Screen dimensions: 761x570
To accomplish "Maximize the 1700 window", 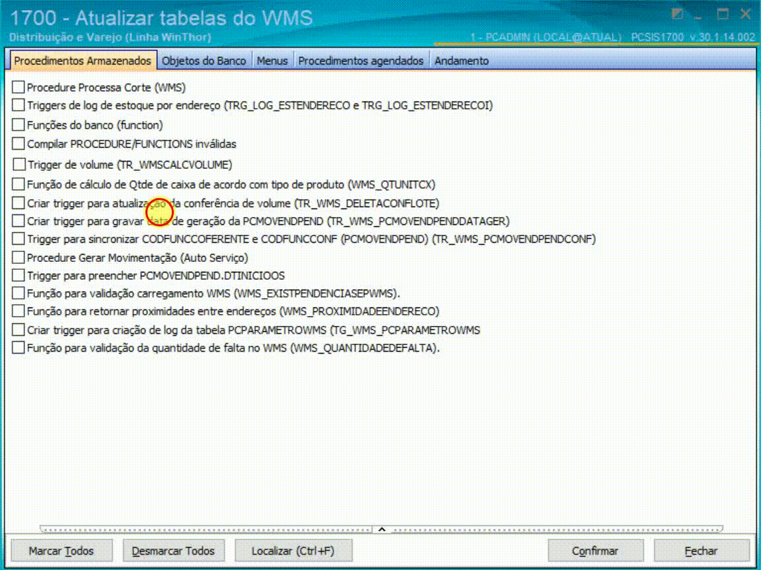I will (723, 15).
